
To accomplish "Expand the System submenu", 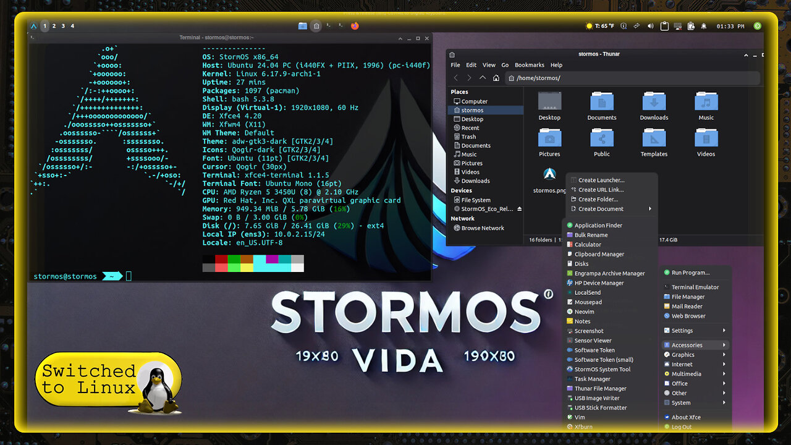I will pos(695,403).
